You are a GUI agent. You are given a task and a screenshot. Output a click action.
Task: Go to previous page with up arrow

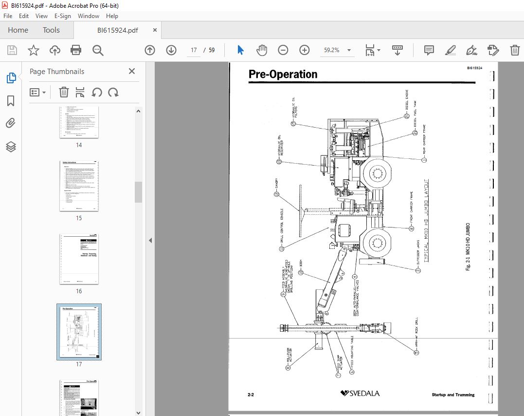[x=150, y=50]
